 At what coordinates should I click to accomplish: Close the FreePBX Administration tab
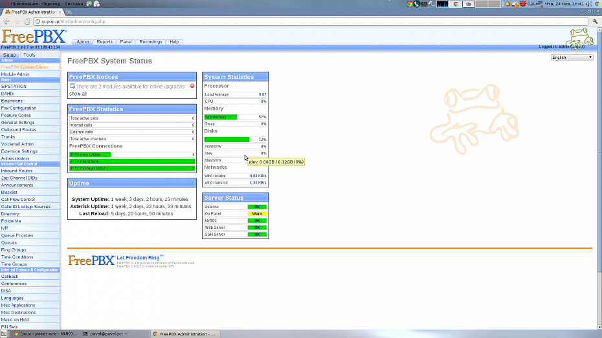click(60, 12)
